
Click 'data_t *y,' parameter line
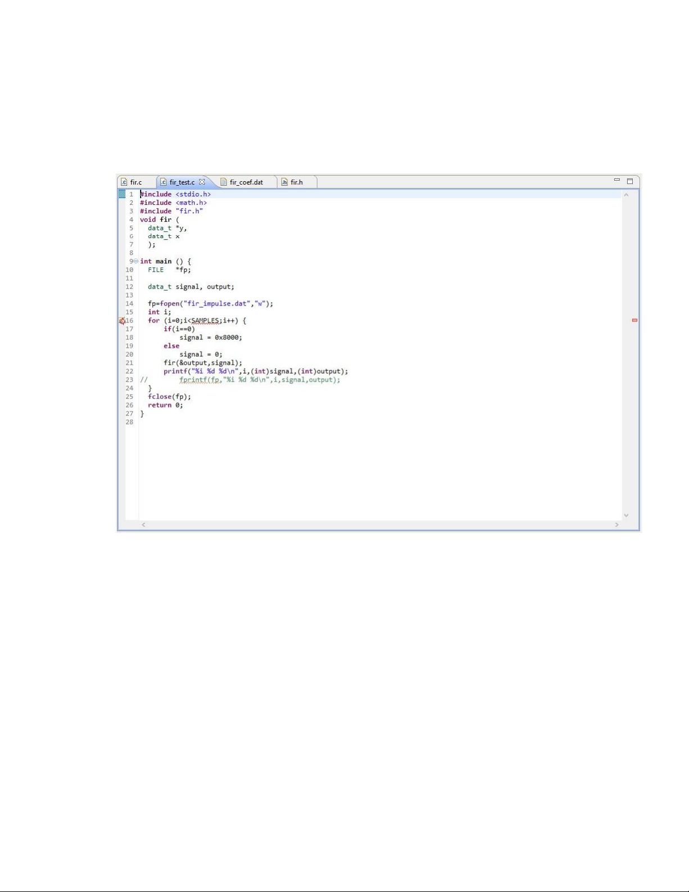pos(168,228)
